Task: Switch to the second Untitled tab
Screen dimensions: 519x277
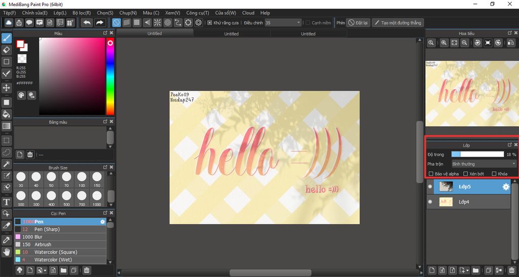Action: [x=231, y=33]
